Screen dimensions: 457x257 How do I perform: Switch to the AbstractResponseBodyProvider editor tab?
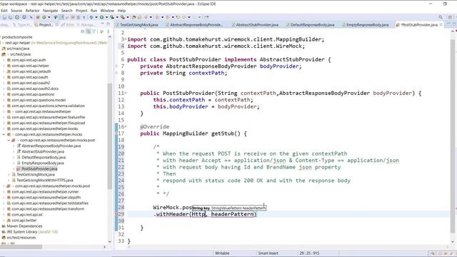[x=196, y=25]
